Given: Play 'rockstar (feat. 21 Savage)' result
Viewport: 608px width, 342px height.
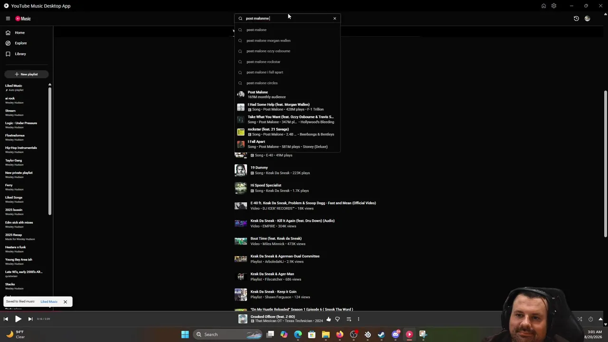Looking at the screenshot, I should [x=287, y=132].
